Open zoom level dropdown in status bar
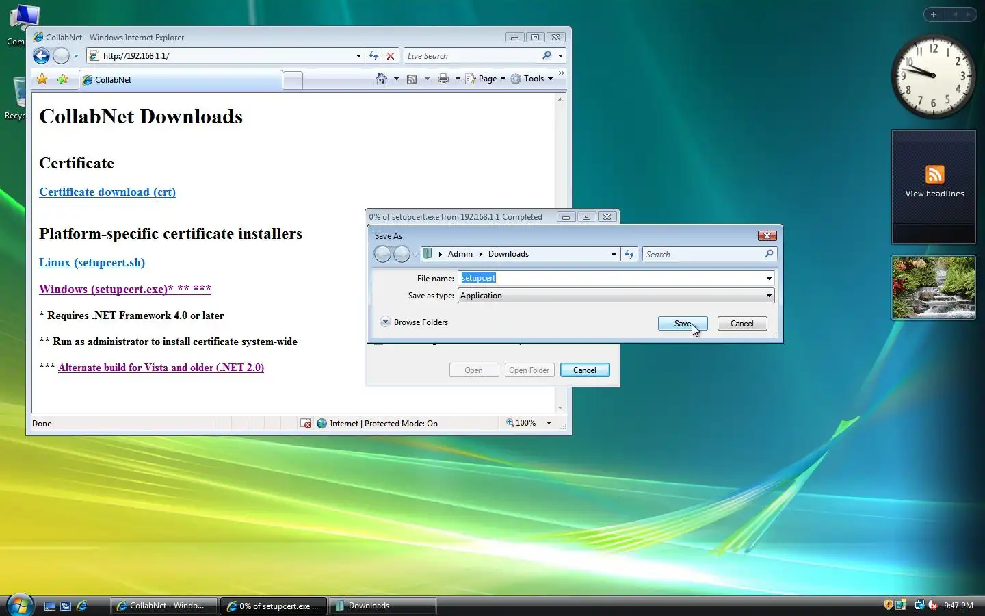This screenshot has width=985, height=616. coord(549,423)
